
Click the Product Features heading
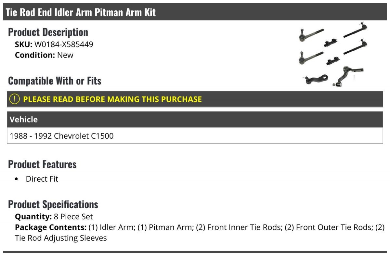pos(42,164)
